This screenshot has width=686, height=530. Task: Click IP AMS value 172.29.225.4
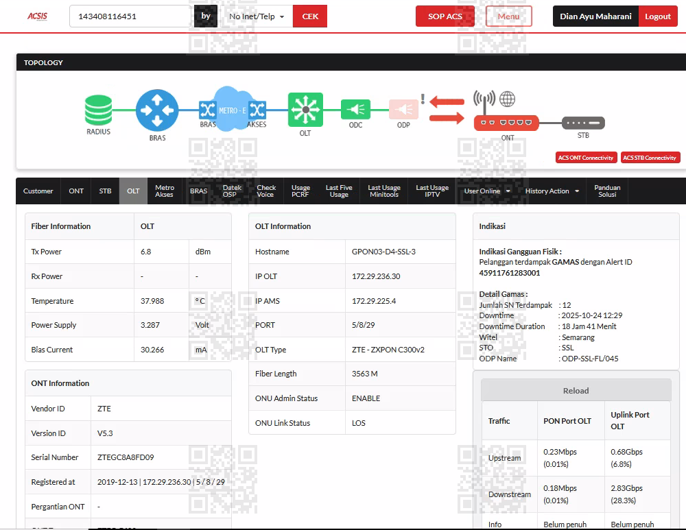[x=374, y=301]
